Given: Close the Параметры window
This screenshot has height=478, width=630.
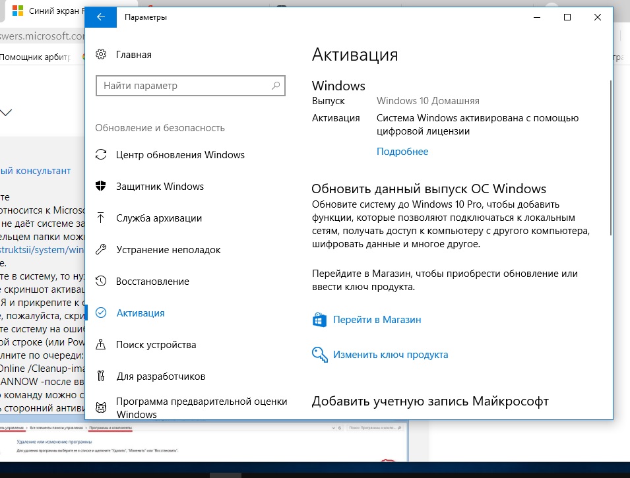Looking at the screenshot, I should (598, 17).
